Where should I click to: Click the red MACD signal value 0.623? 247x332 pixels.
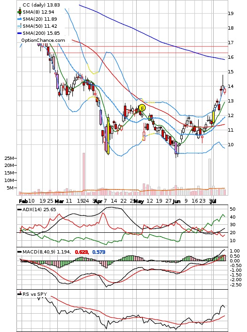coord(81,252)
